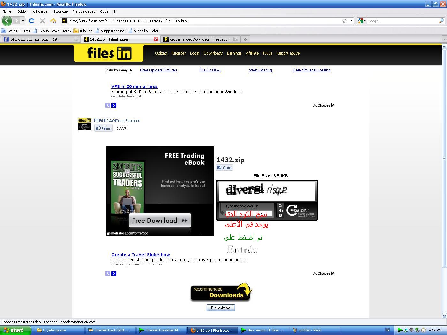Click next ad arrow in the lower ad block

[114, 273]
